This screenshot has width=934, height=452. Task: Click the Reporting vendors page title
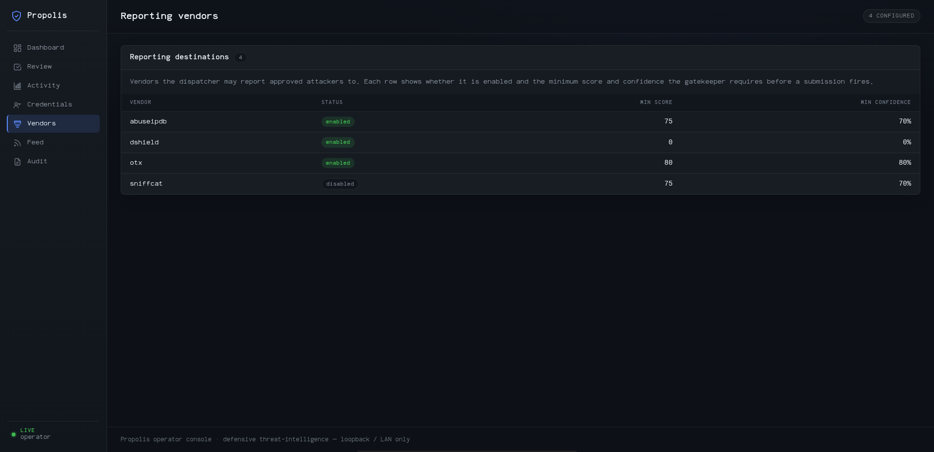coord(169,16)
